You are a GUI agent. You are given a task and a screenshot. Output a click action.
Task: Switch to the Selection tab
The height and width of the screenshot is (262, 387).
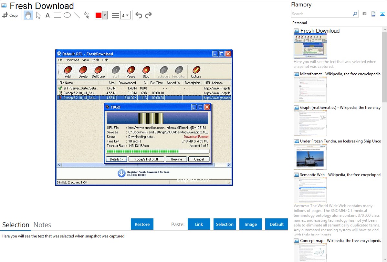[x=16, y=225]
